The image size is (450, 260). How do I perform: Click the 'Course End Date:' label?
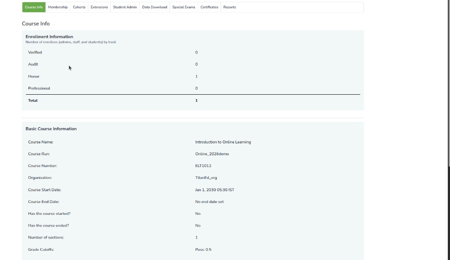click(x=44, y=202)
